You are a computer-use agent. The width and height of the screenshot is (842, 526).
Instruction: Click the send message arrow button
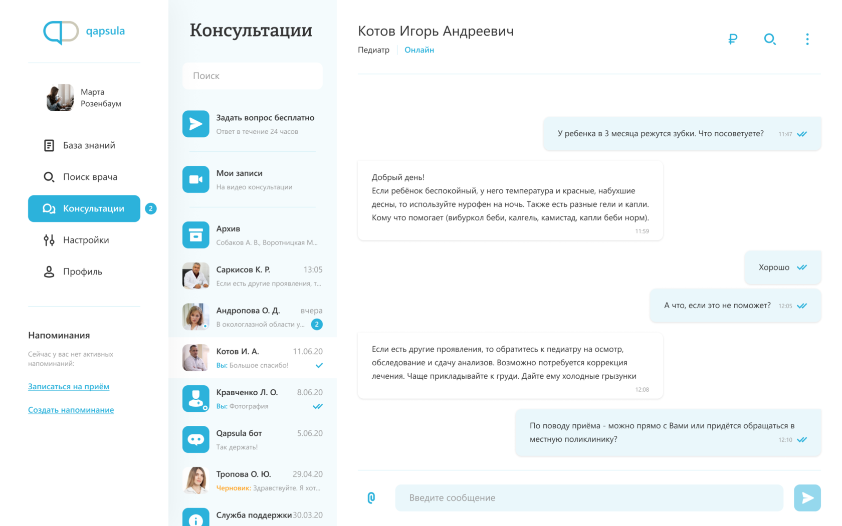point(807,497)
